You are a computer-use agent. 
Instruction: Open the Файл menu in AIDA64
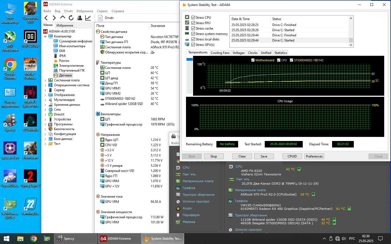47,11
